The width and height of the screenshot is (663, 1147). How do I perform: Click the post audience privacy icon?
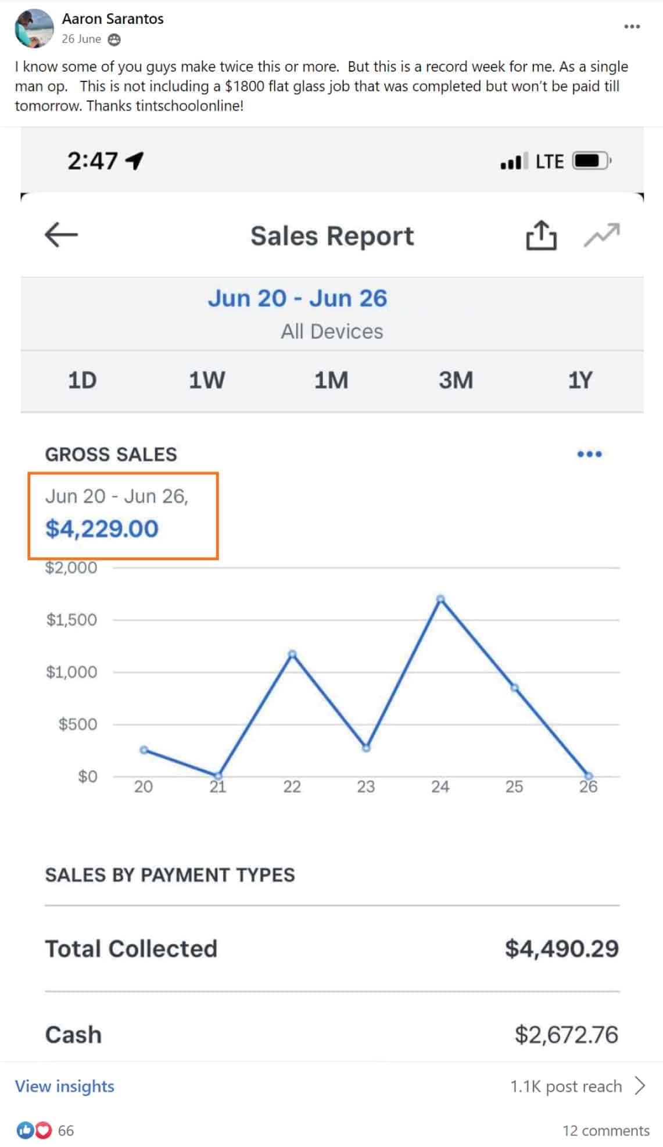(115, 40)
